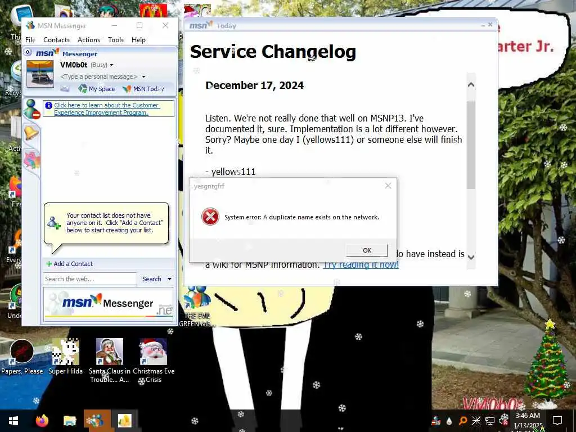Click the water drop tray icon

click(449, 421)
